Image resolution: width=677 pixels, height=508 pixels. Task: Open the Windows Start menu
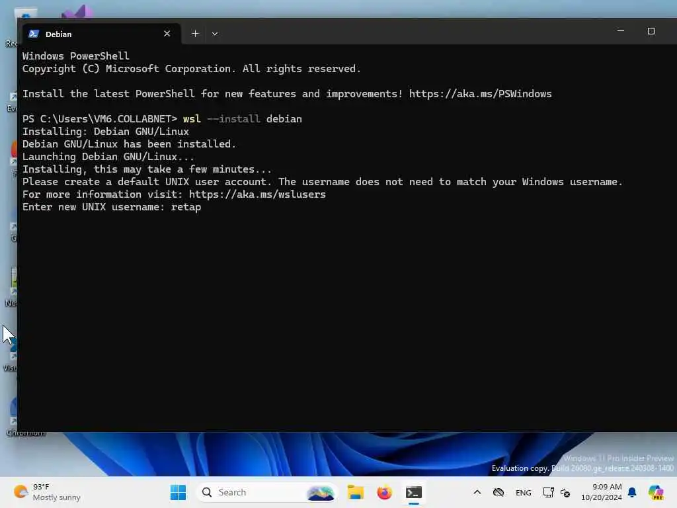(178, 492)
